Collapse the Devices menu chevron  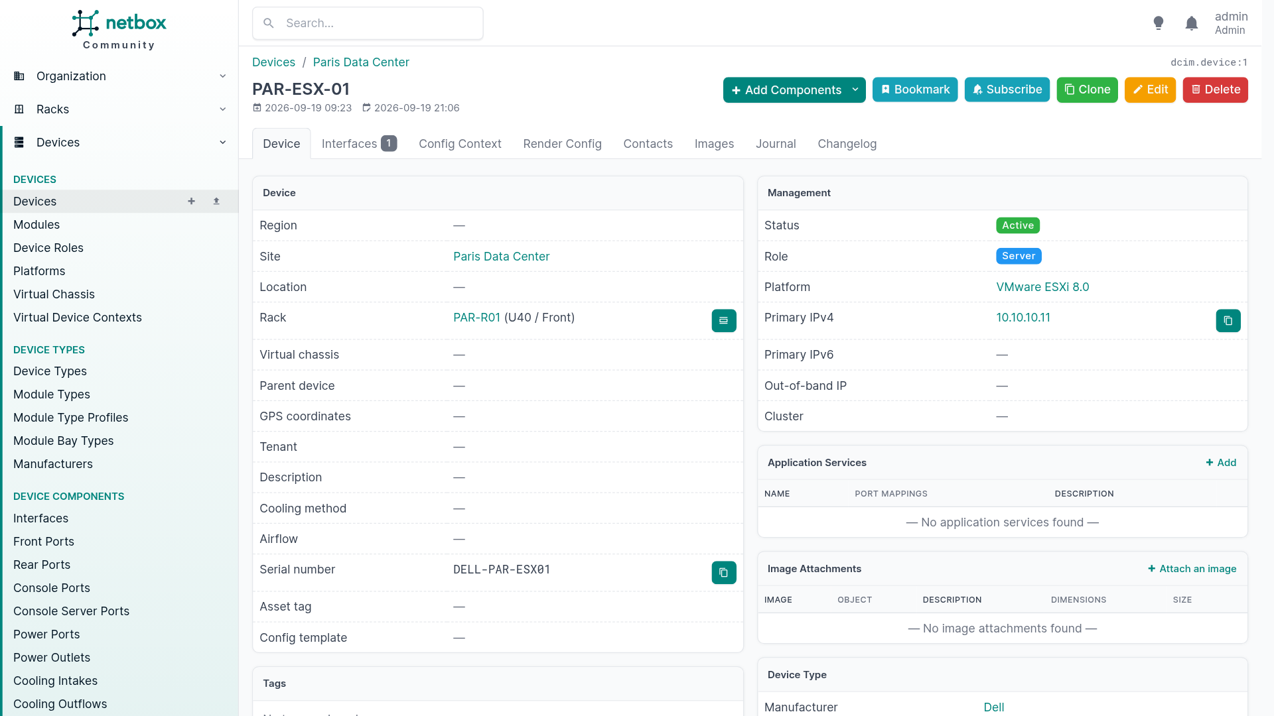click(x=223, y=143)
